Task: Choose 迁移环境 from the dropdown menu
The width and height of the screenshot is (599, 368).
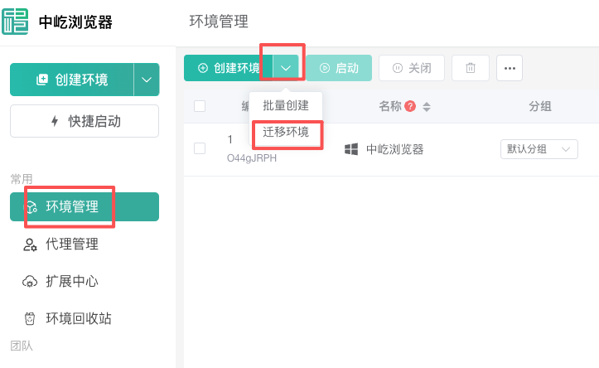Action: (x=286, y=132)
